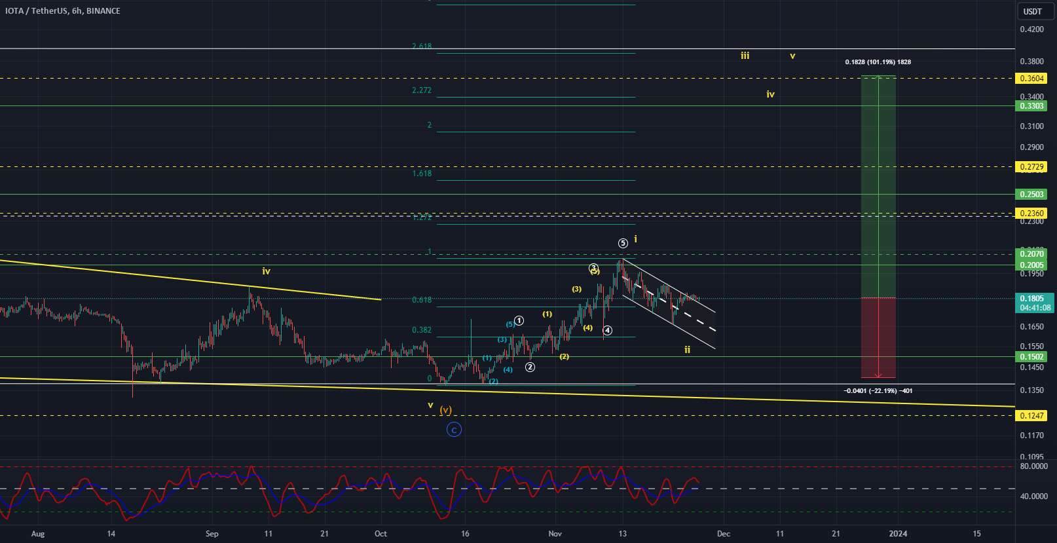Select the Sep label on time axis
The image size is (1057, 543).
point(212,534)
